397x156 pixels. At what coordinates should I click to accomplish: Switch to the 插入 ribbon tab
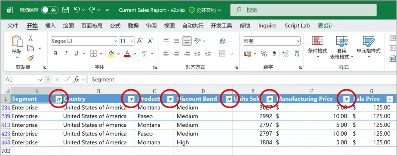50,26
